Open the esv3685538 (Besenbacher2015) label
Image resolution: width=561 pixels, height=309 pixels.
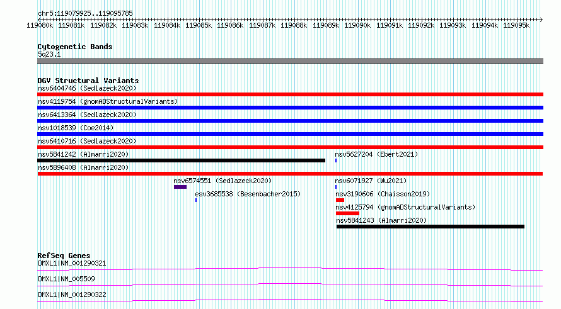pyautogui.click(x=248, y=194)
